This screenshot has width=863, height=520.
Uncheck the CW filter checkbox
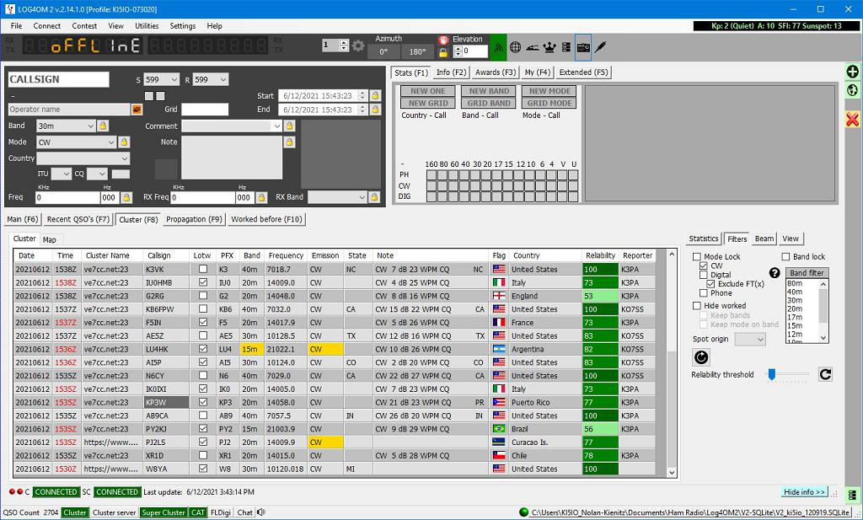(704, 265)
